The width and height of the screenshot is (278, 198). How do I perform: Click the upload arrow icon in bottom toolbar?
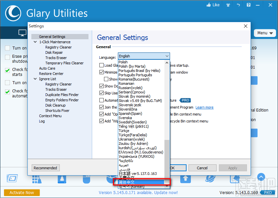coord(185,179)
